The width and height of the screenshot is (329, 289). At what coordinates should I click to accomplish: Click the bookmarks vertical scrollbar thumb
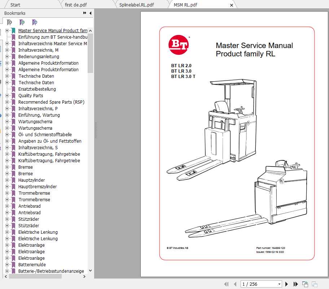tap(91, 53)
